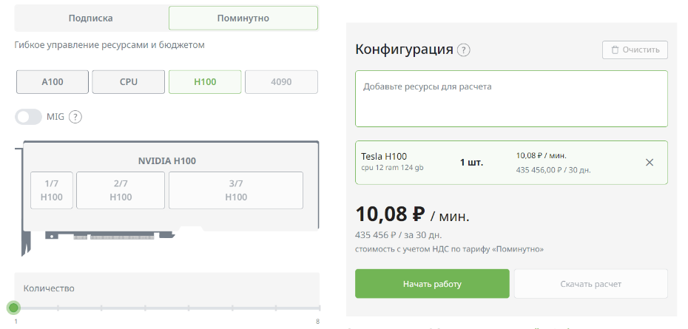Enable the MIG toggle switch

pos(29,117)
